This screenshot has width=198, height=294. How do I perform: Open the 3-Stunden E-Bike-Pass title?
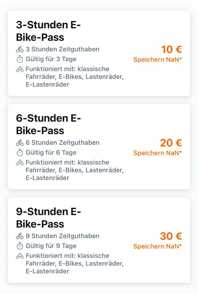coord(48,31)
